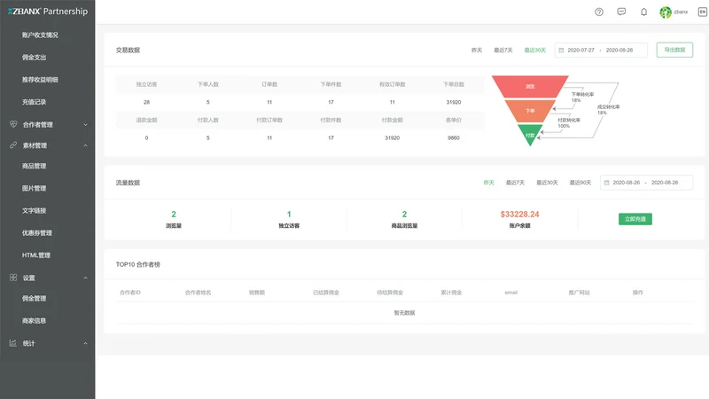
Task: Expand the 合作者管理 chevron
Action: point(85,125)
